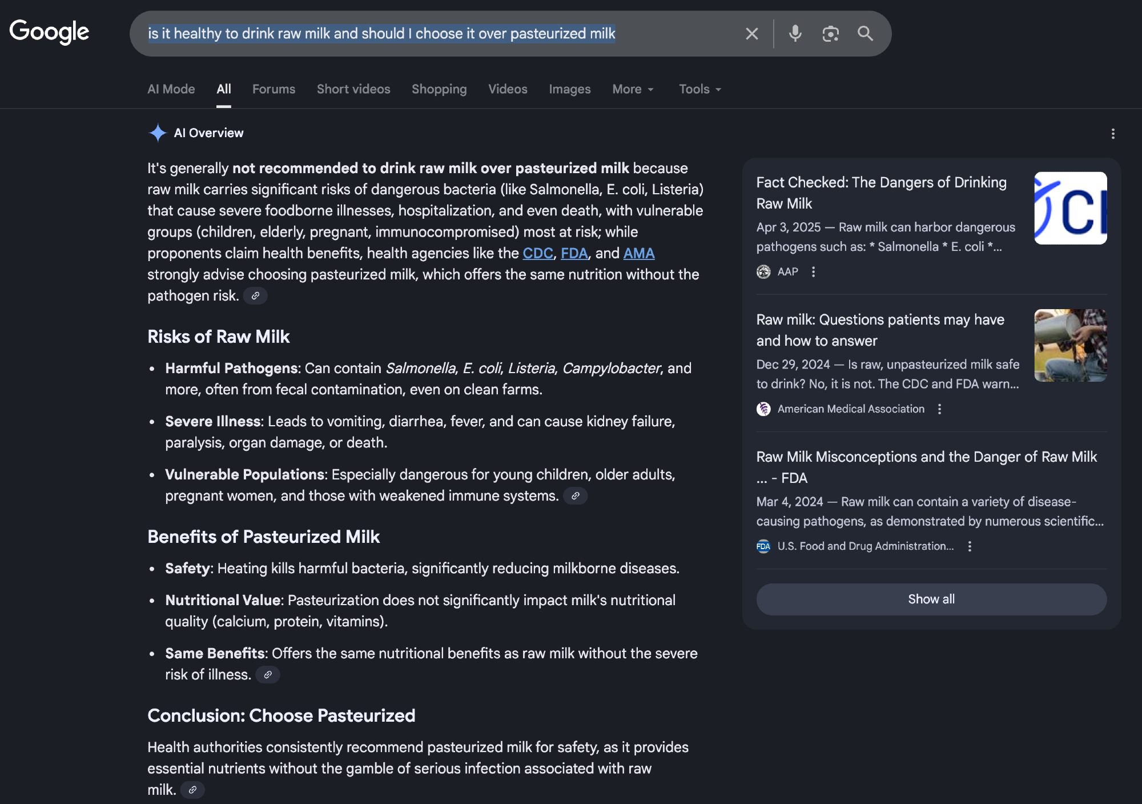Open three-dot menu beside American Medical Association
Screen dimensions: 1142x804
pos(939,409)
